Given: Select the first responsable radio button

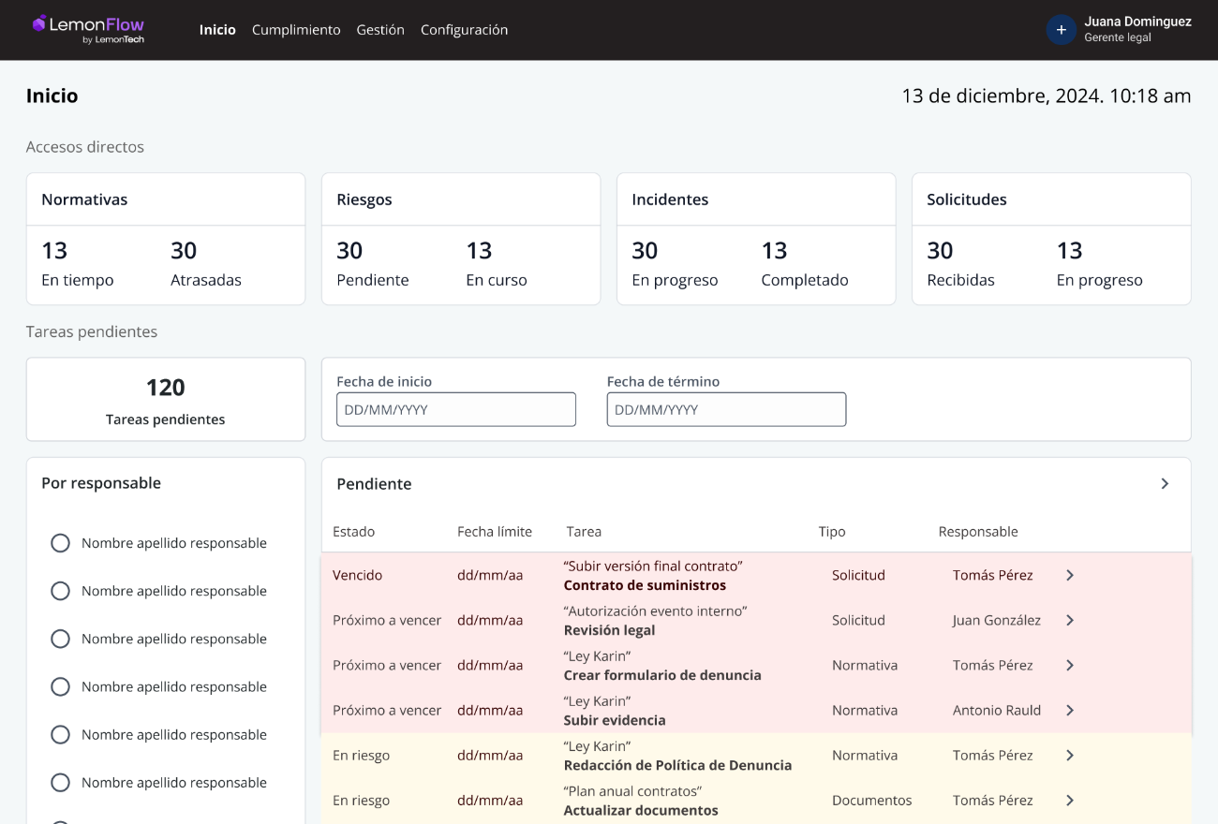Looking at the screenshot, I should pyautogui.click(x=60, y=543).
